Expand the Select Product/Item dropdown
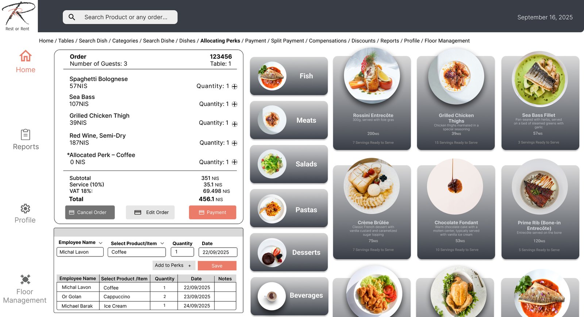 (162, 244)
